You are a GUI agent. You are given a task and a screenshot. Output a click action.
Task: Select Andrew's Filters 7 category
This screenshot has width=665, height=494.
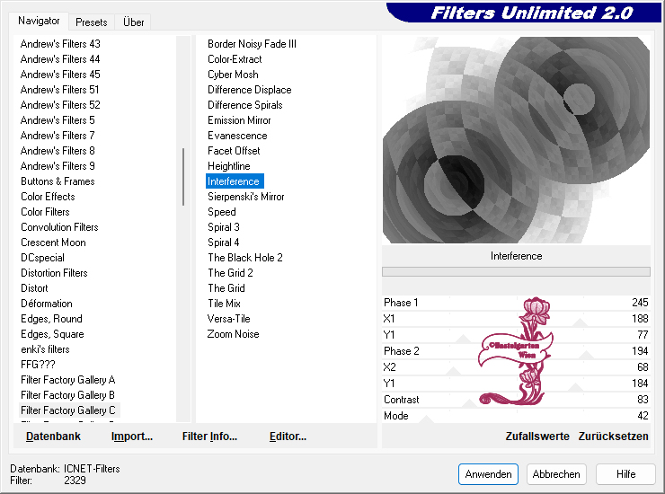[x=58, y=136]
